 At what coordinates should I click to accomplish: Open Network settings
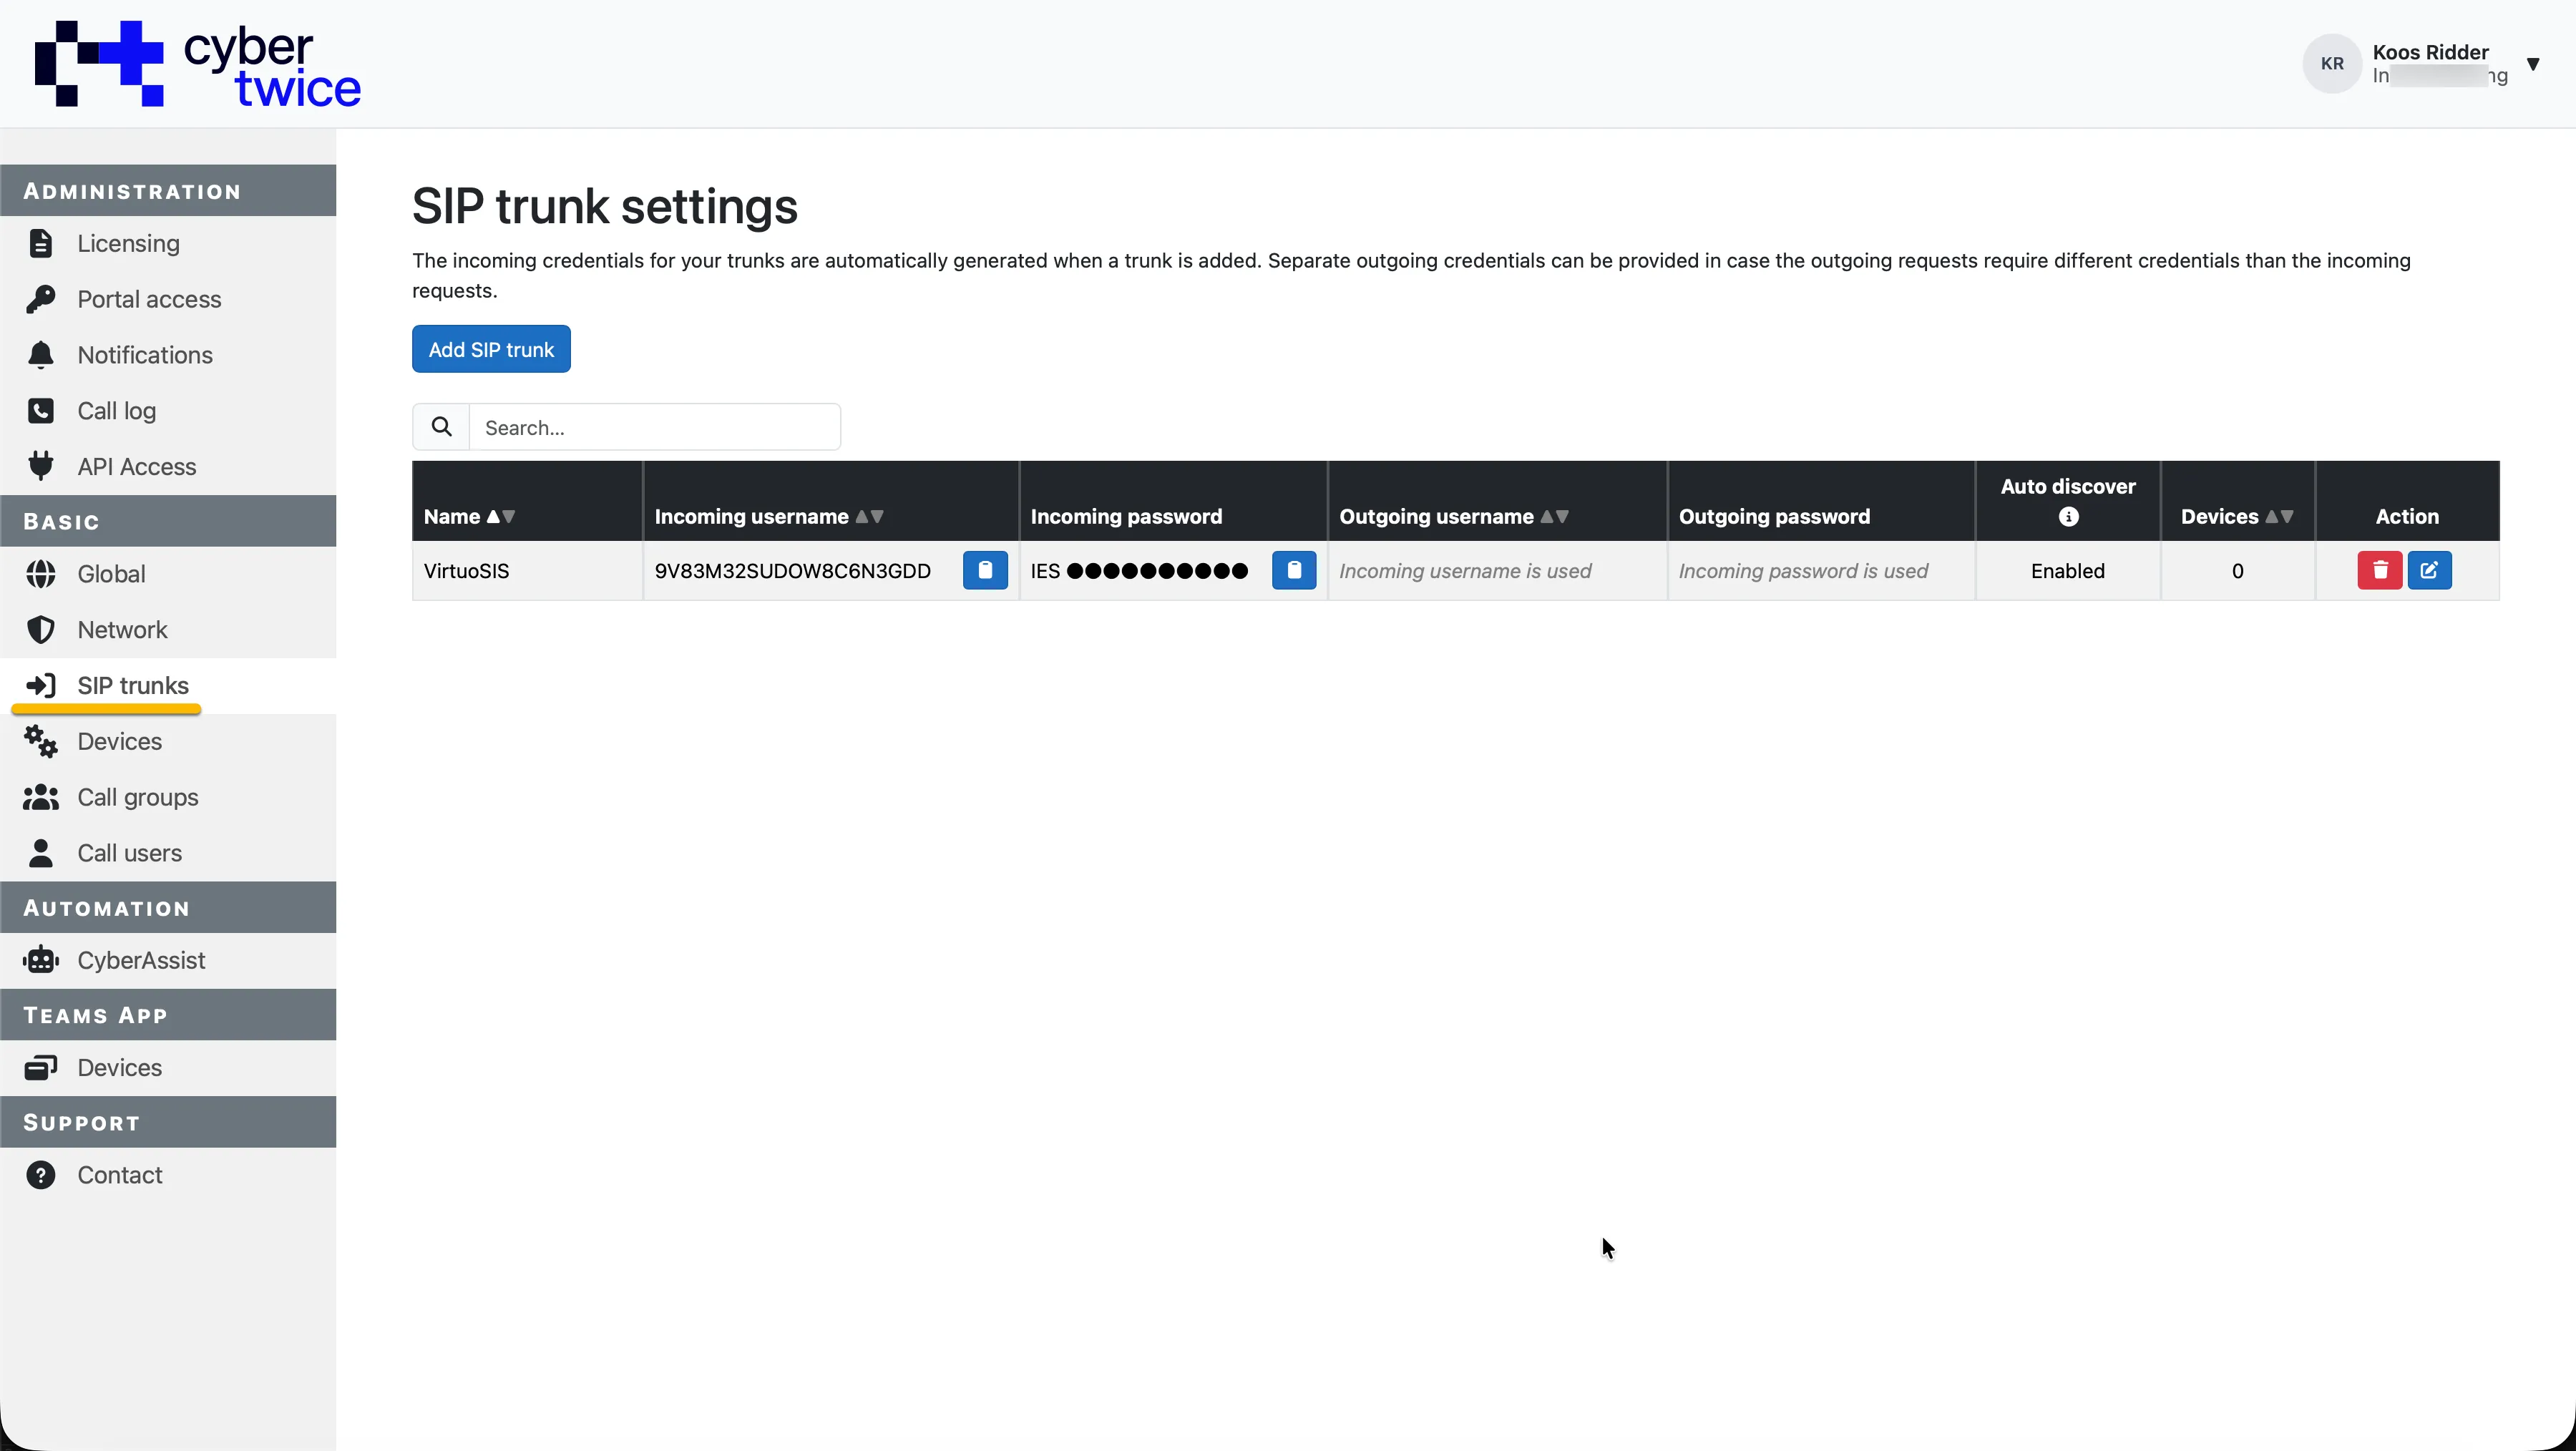[x=168, y=630]
